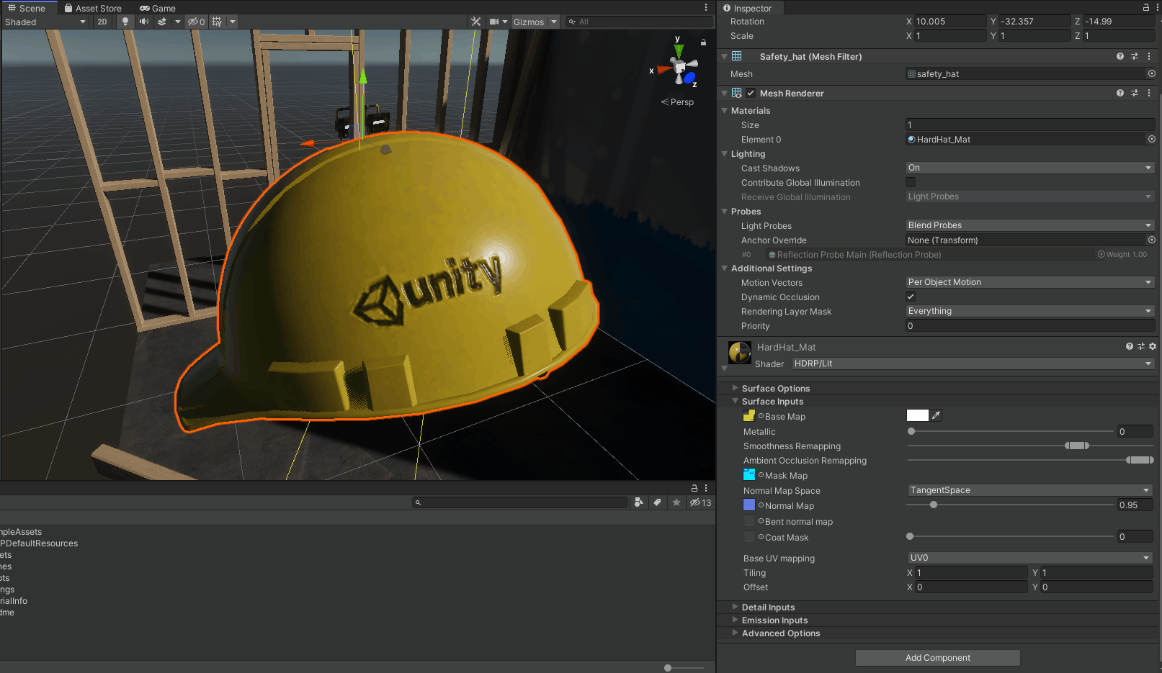1162x673 pixels.
Task: Open the Normal Map Space dropdown
Action: tap(1030, 490)
